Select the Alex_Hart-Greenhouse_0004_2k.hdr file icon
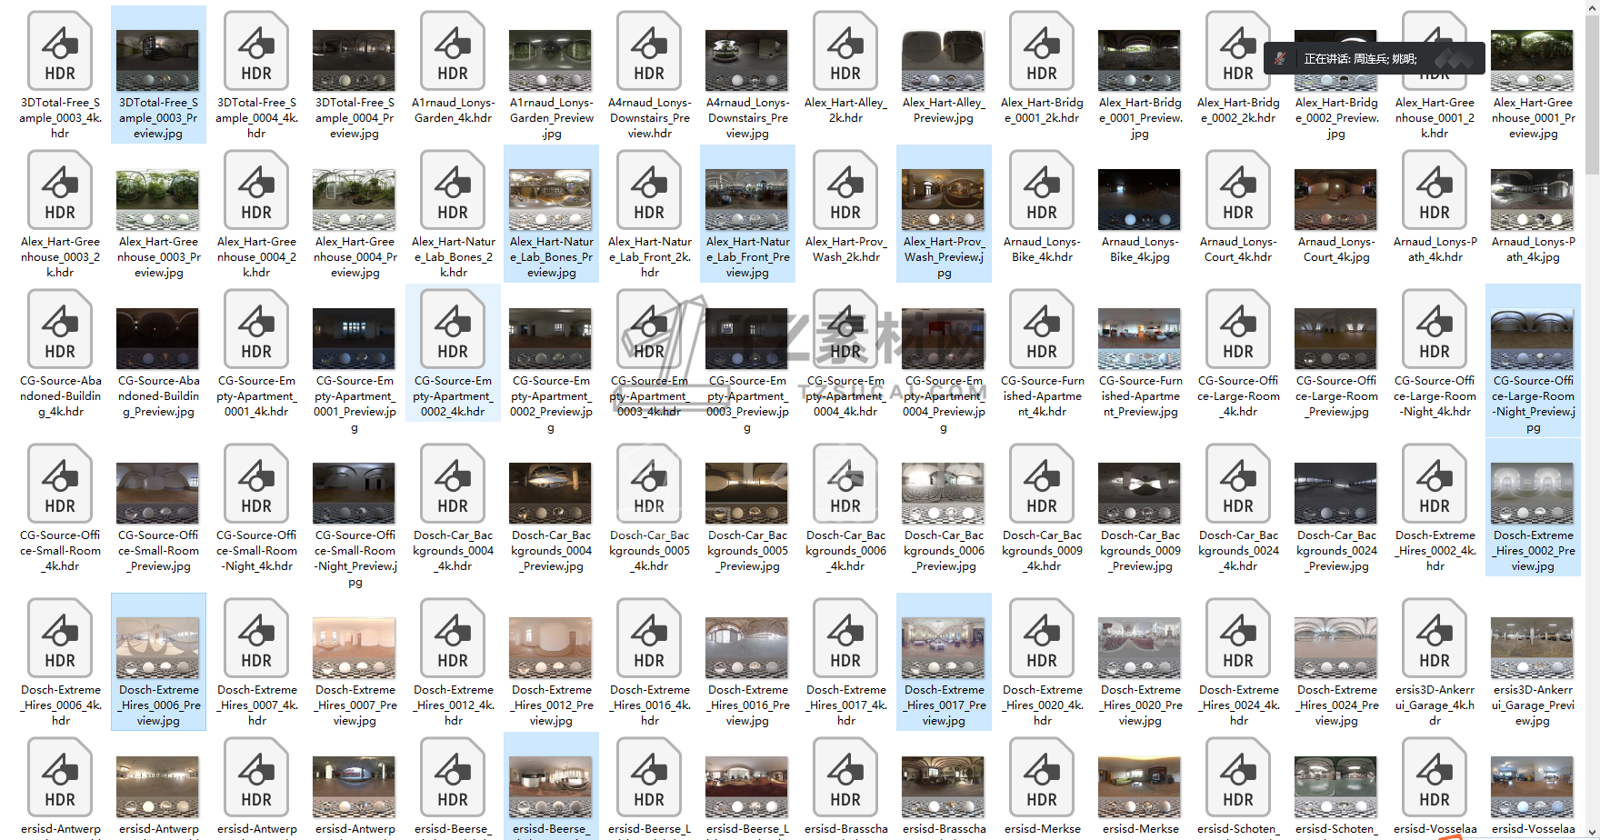This screenshot has width=1600, height=840. (256, 190)
